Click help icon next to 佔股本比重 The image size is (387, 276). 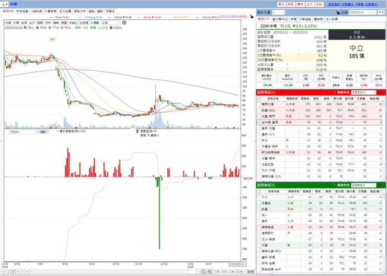point(287,65)
